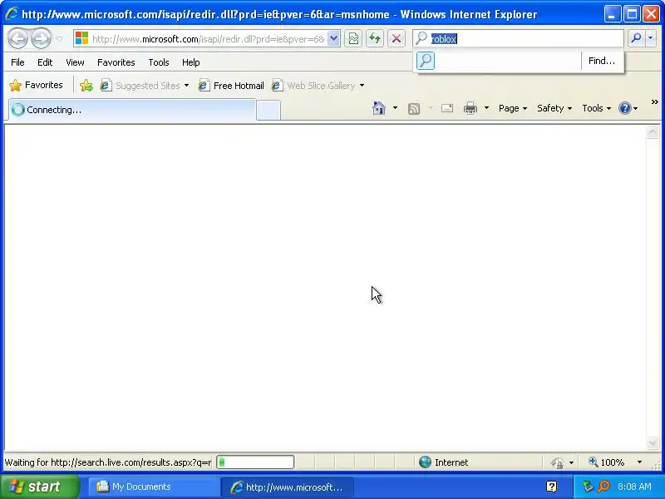Switch to My Documents taskbar window
Viewport: 665px width, 499px height.
(x=153, y=487)
